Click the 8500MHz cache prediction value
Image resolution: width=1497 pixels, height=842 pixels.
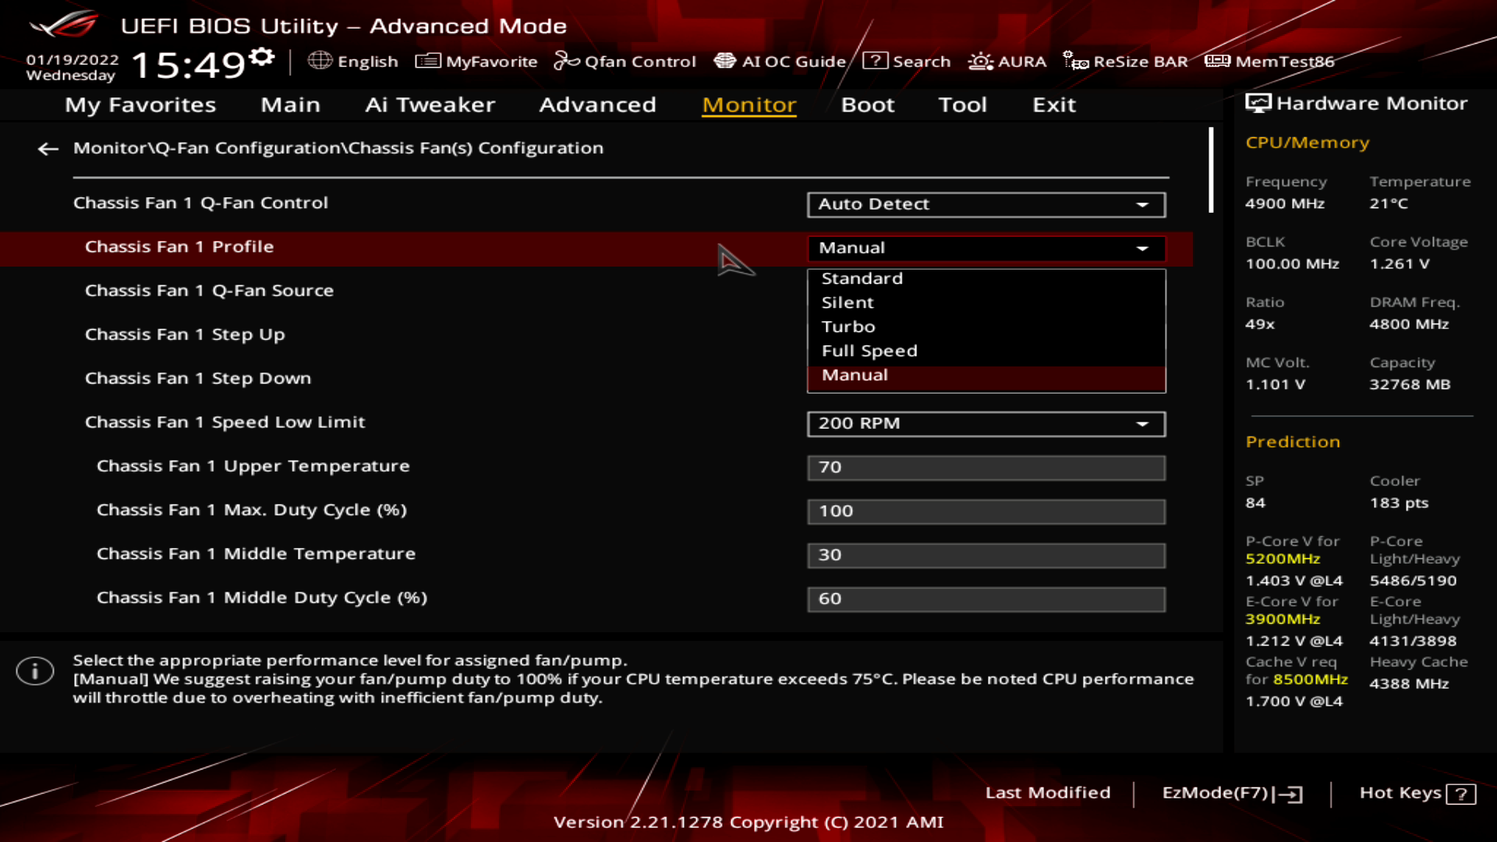pyautogui.click(x=1310, y=679)
